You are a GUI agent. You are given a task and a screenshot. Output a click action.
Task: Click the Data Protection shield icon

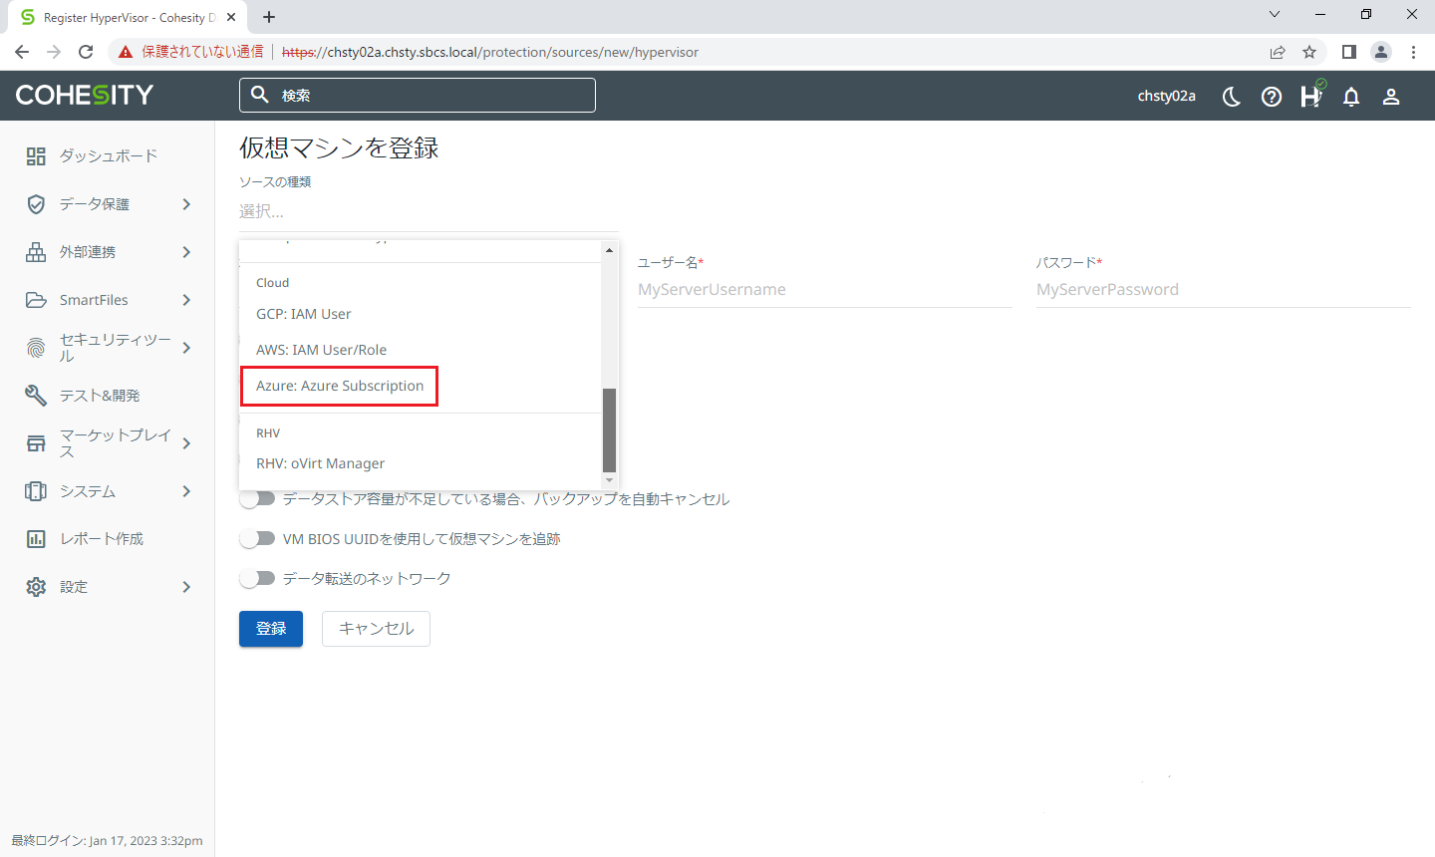tap(36, 204)
